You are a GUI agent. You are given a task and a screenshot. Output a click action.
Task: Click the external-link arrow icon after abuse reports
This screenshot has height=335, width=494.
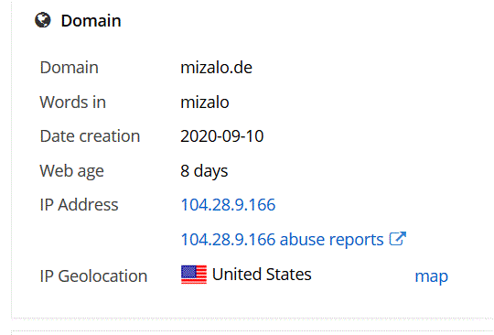(398, 239)
